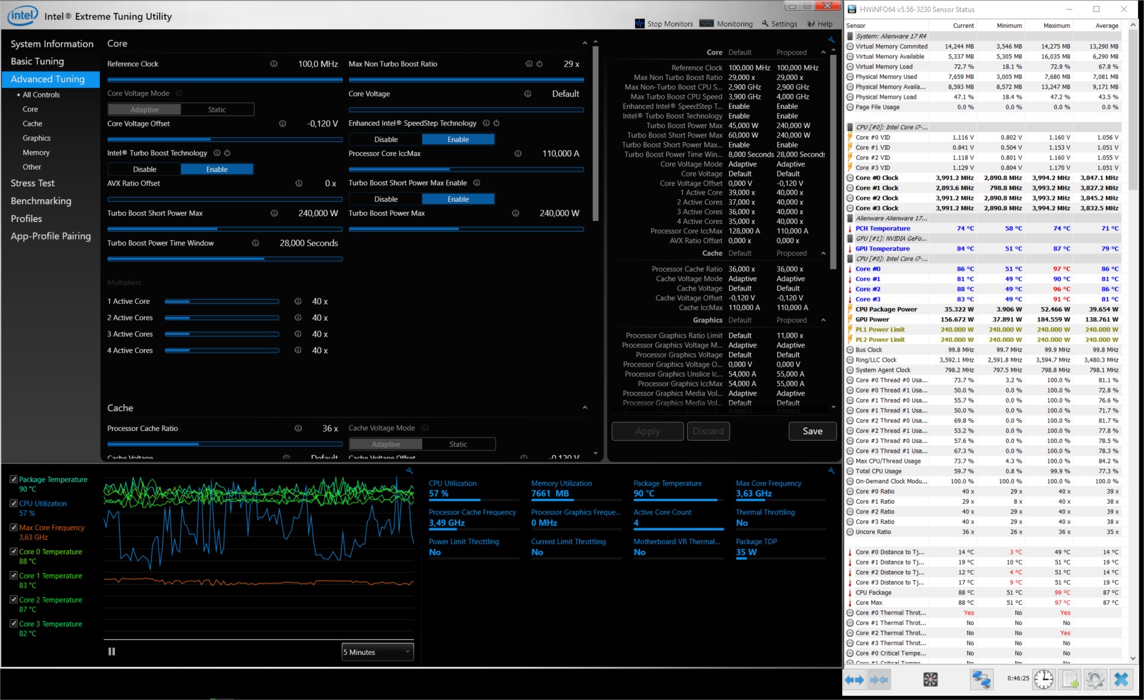This screenshot has height=700, width=1144.
Task: Open HWiNFO fan control icon
Action: [x=930, y=680]
